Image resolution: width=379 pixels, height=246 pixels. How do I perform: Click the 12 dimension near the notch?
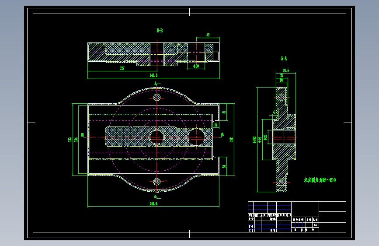216,125
